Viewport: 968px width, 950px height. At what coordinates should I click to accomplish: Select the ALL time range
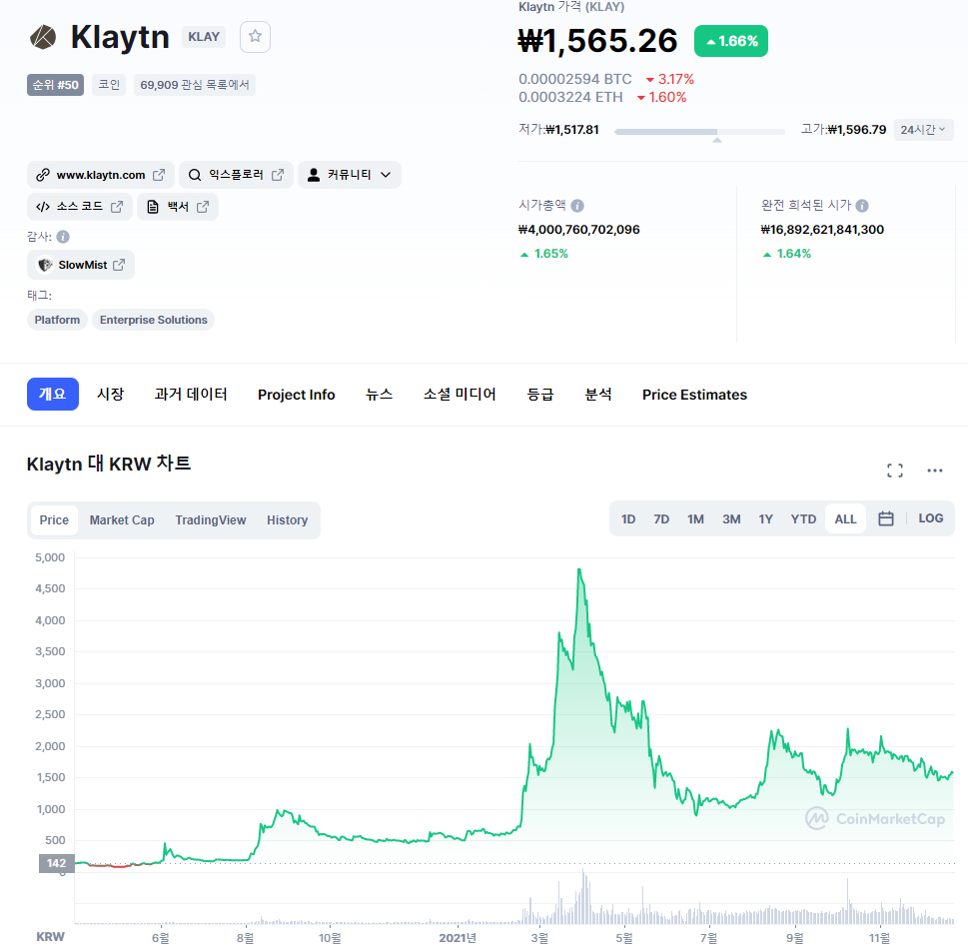click(x=845, y=519)
